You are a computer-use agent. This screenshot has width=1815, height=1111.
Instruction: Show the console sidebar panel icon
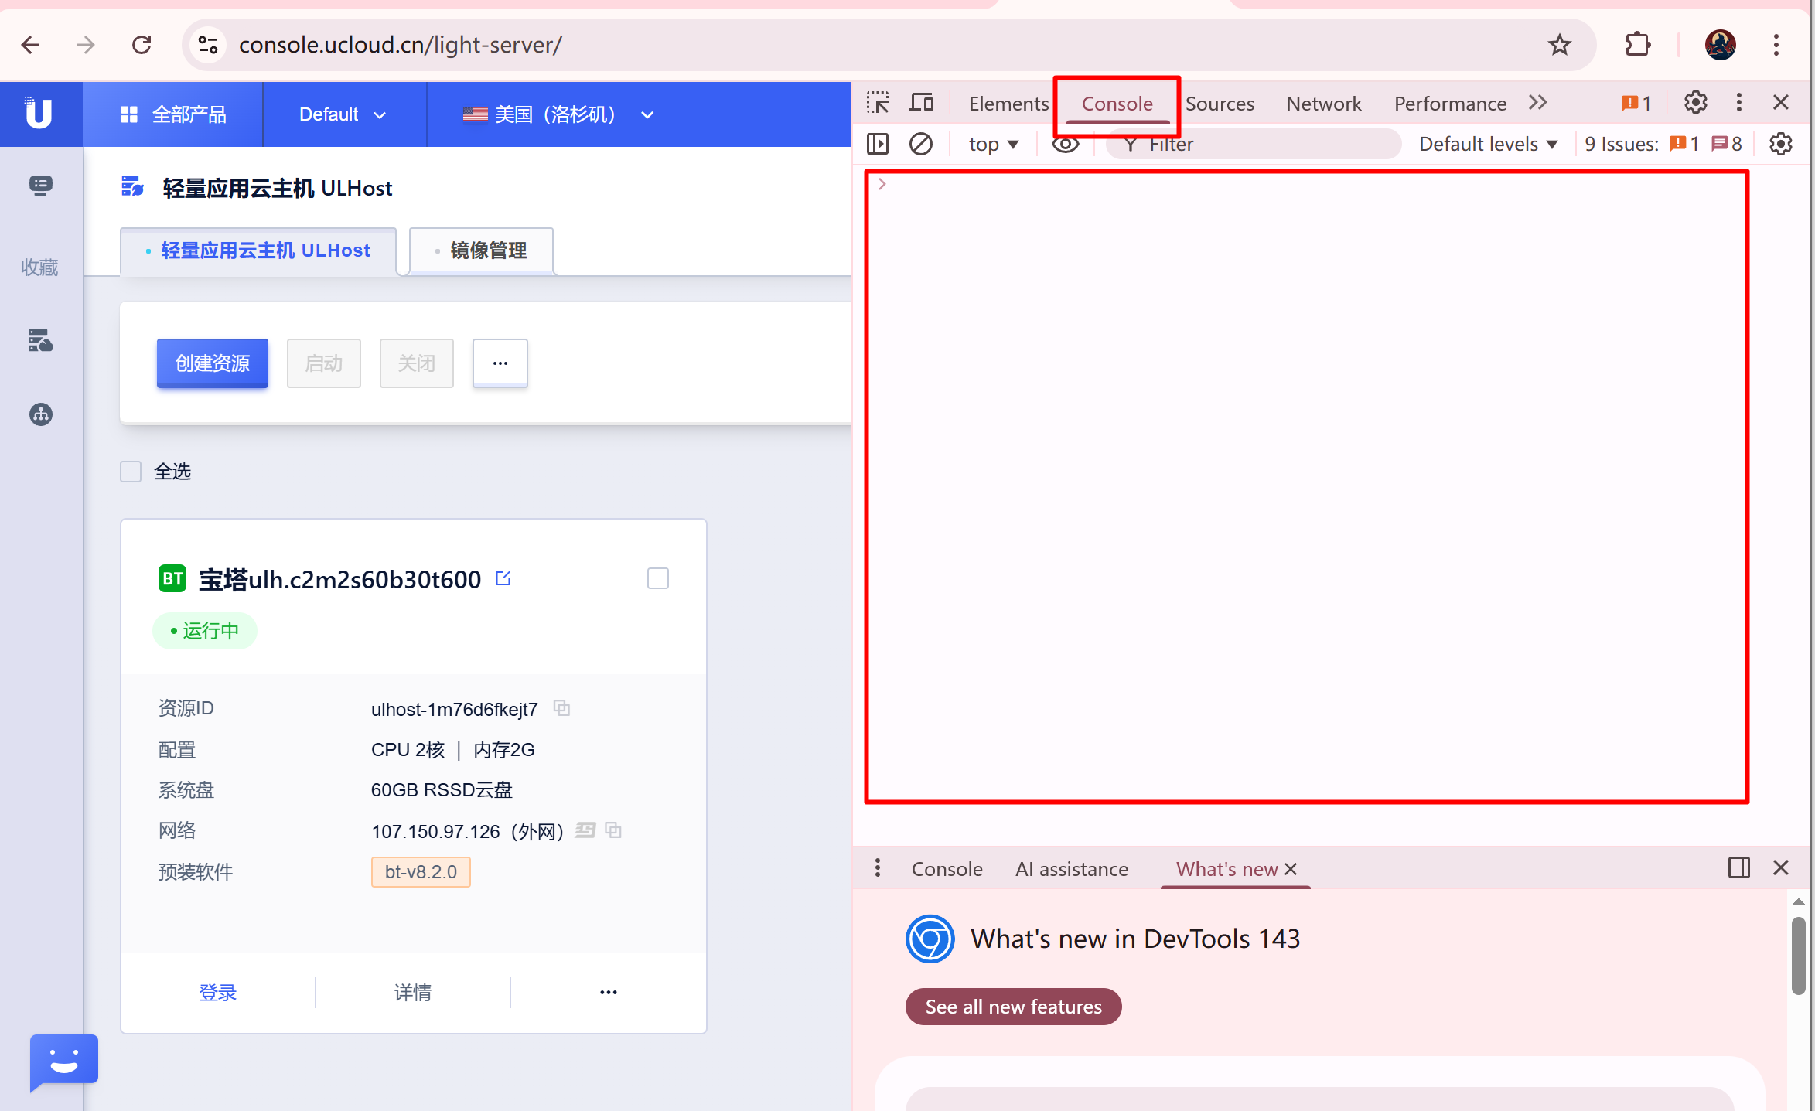click(878, 144)
